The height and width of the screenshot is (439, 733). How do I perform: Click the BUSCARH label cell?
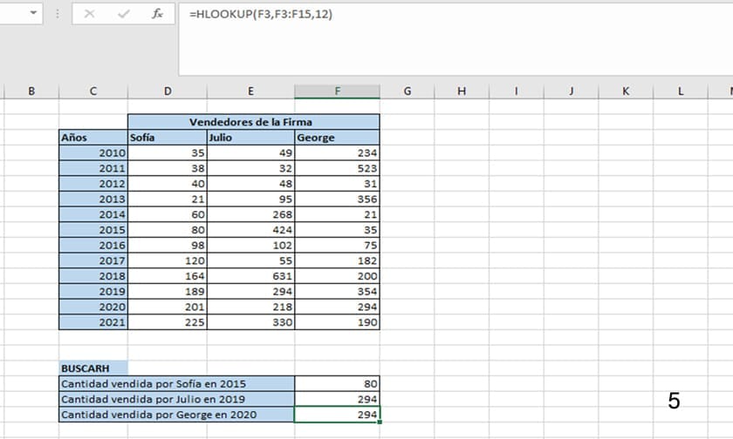(x=92, y=368)
